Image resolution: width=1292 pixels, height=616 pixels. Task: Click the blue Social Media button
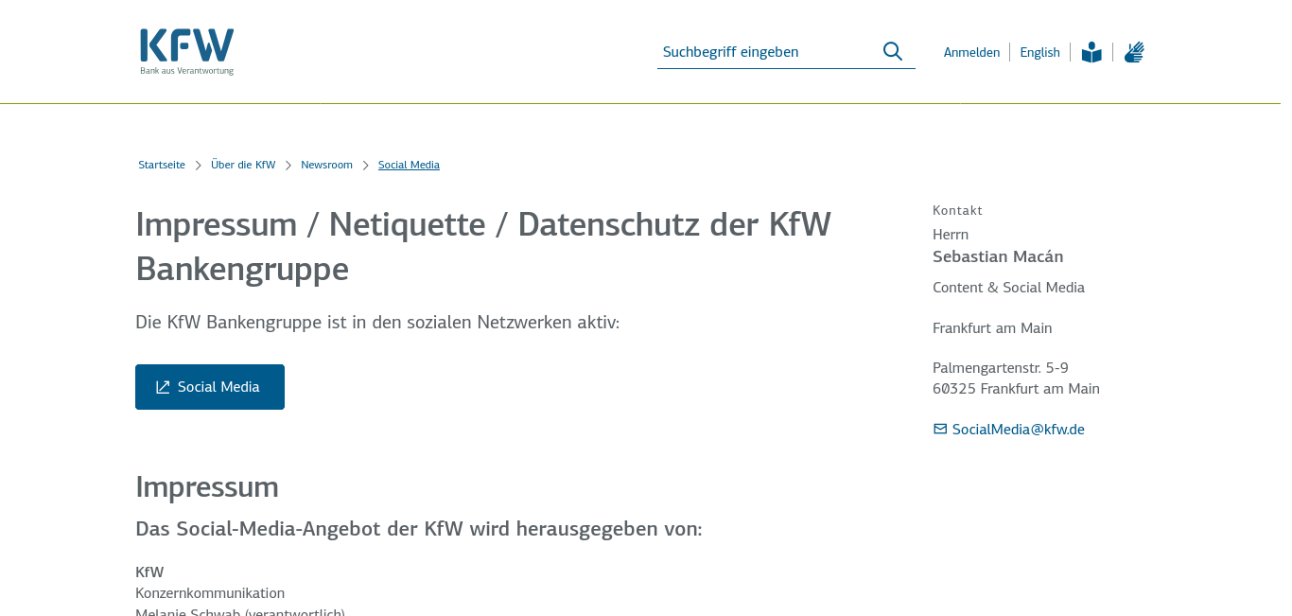(x=210, y=387)
